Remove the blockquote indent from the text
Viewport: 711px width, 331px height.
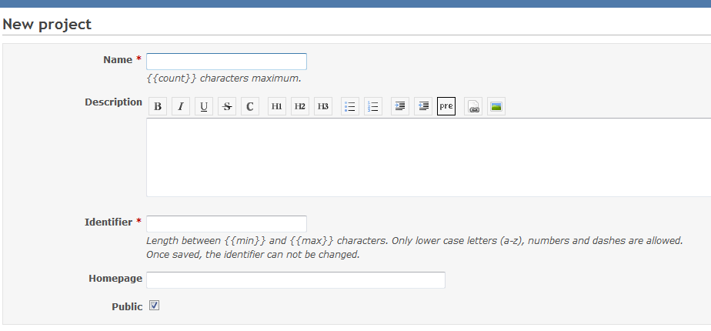(x=422, y=107)
